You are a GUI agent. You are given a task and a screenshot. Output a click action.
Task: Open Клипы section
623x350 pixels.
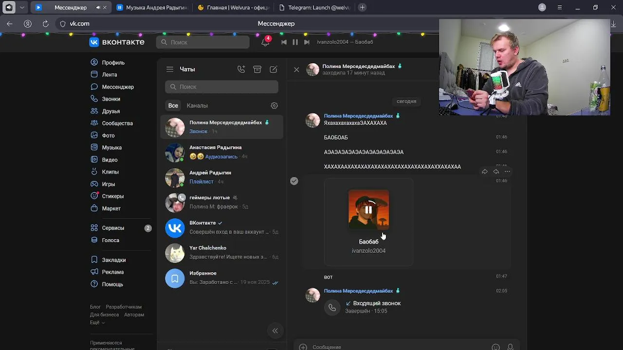[105, 172]
